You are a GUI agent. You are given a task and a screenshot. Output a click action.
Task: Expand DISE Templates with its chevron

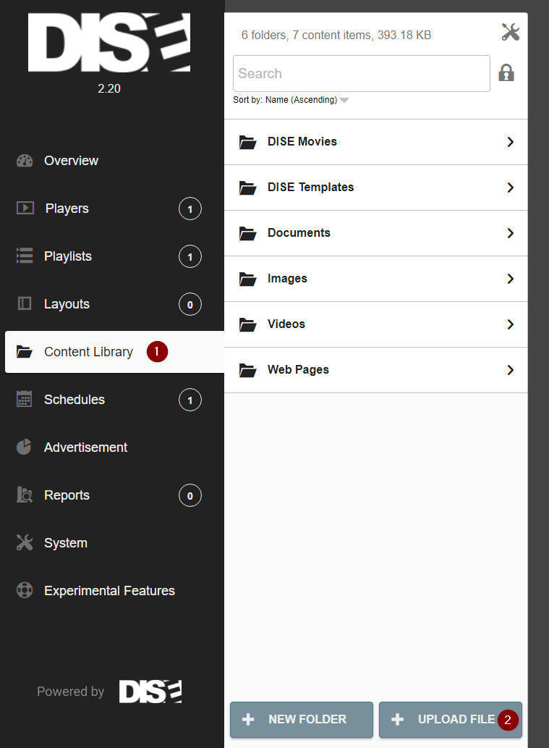tap(511, 188)
